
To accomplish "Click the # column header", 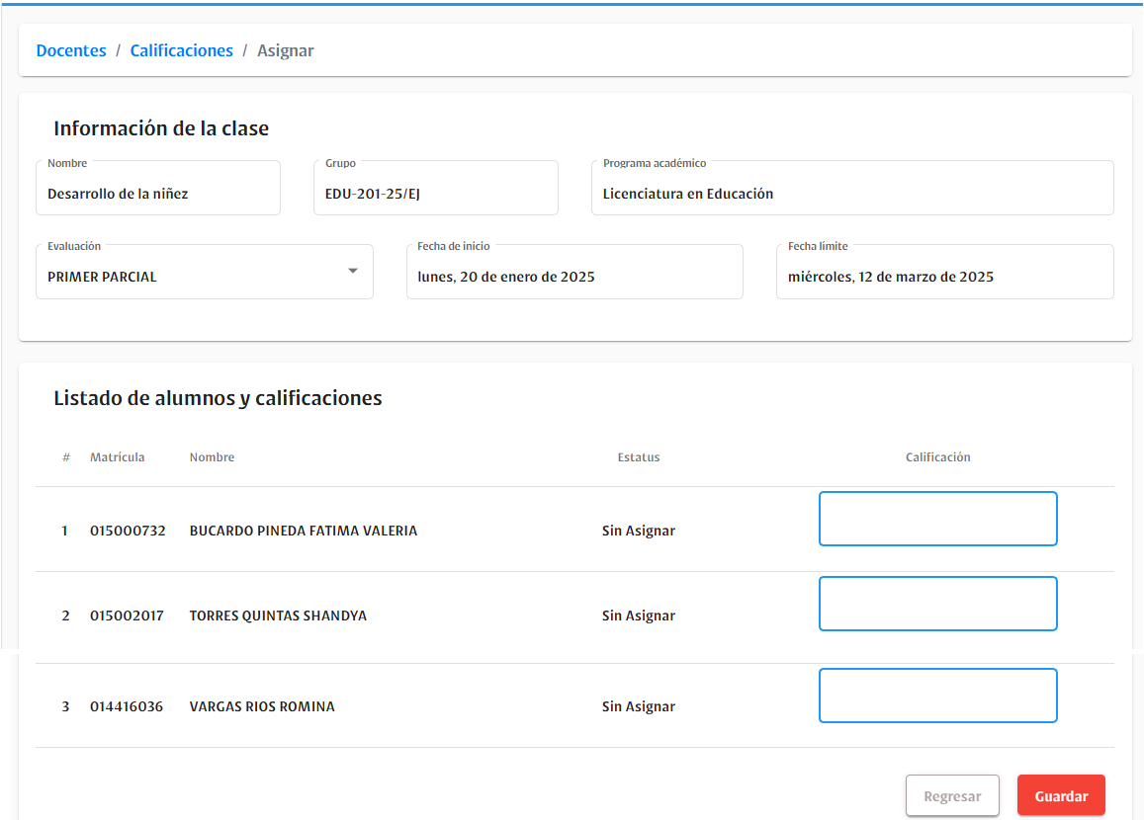I will click(66, 457).
